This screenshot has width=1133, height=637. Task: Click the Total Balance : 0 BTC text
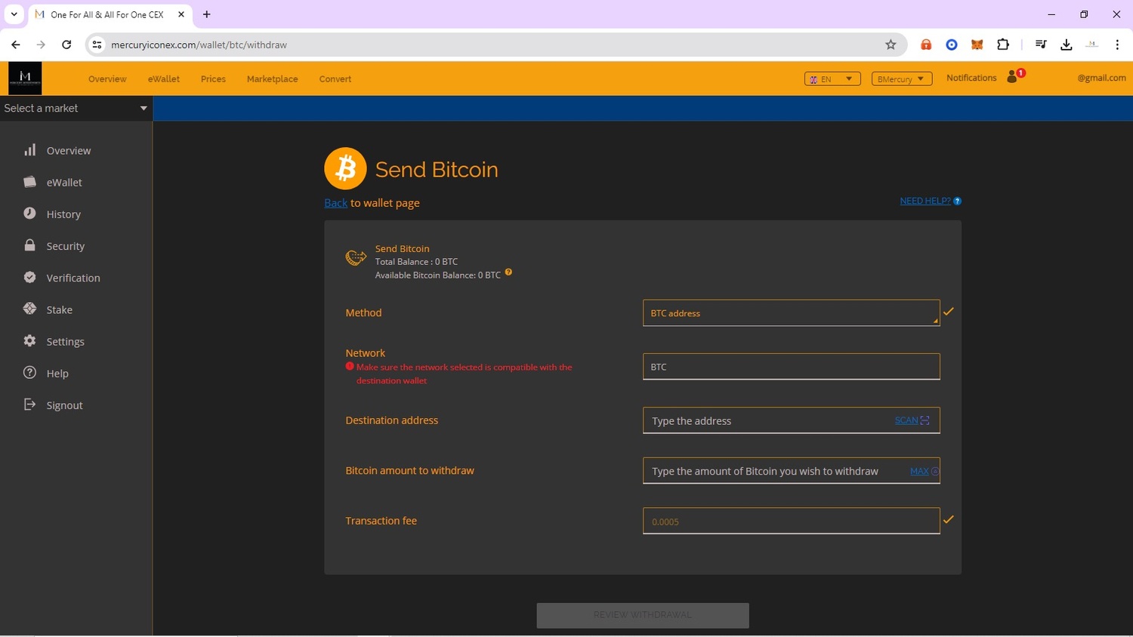click(x=416, y=261)
